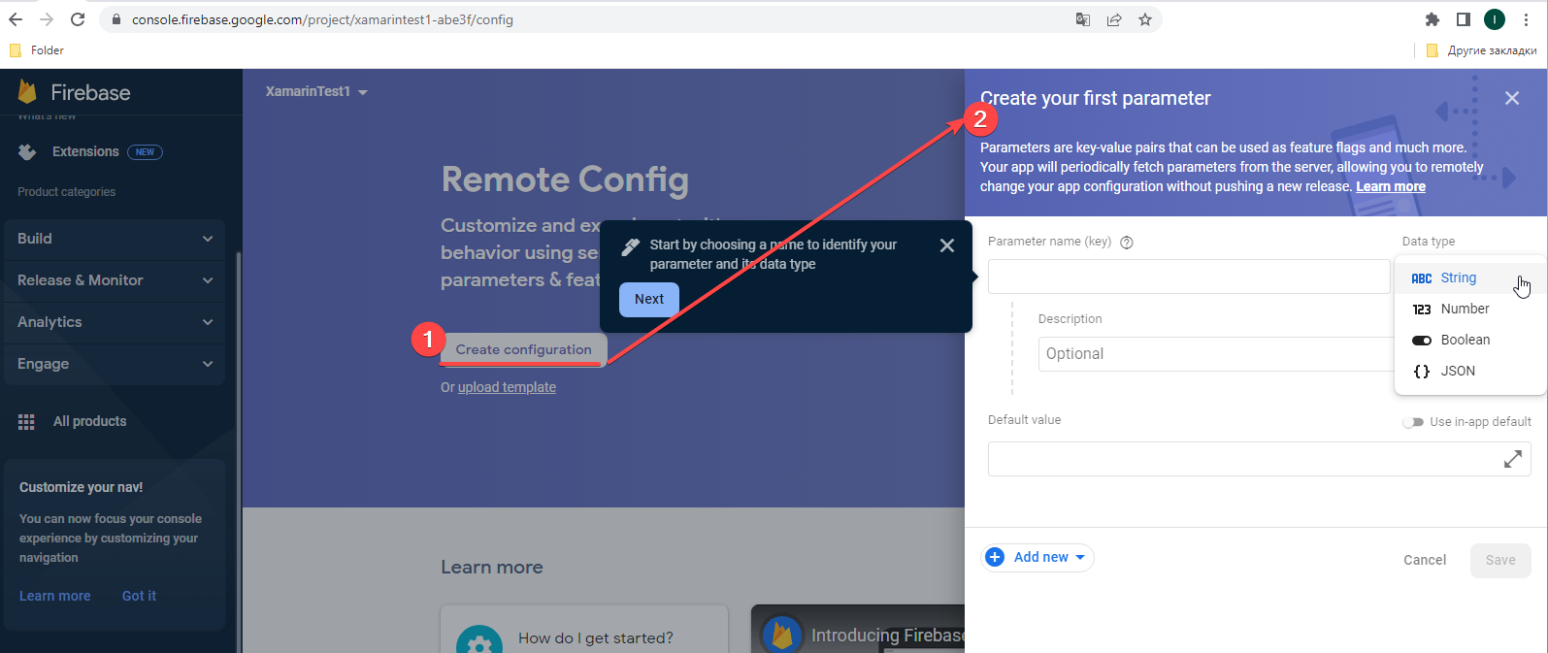1548x653 pixels.
Task: Open the Introducing Firebase video thumbnail
Action: pyautogui.click(x=858, y=629)
